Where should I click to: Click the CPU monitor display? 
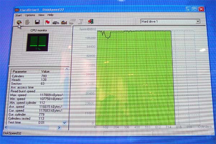click(x=37, y=43)
